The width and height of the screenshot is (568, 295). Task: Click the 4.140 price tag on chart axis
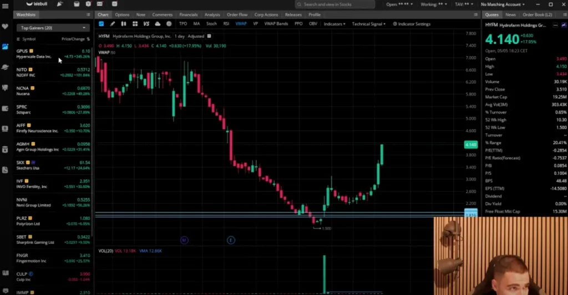pos(471,145)
